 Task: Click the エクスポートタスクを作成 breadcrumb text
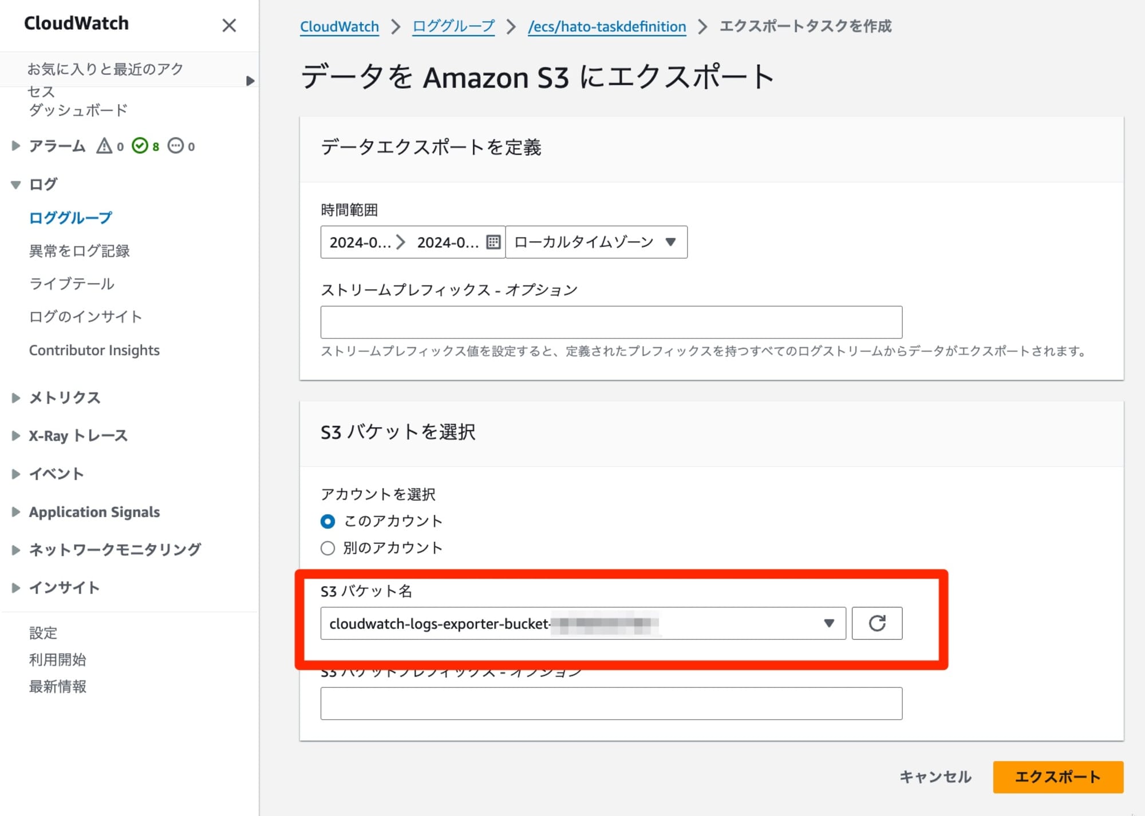pos(806,26)
